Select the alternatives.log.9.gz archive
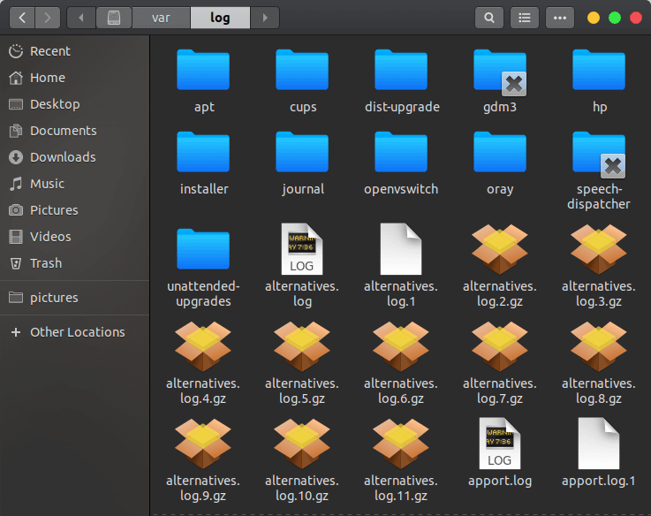This screenshot has width=651, height=516. tap(203, 460)
